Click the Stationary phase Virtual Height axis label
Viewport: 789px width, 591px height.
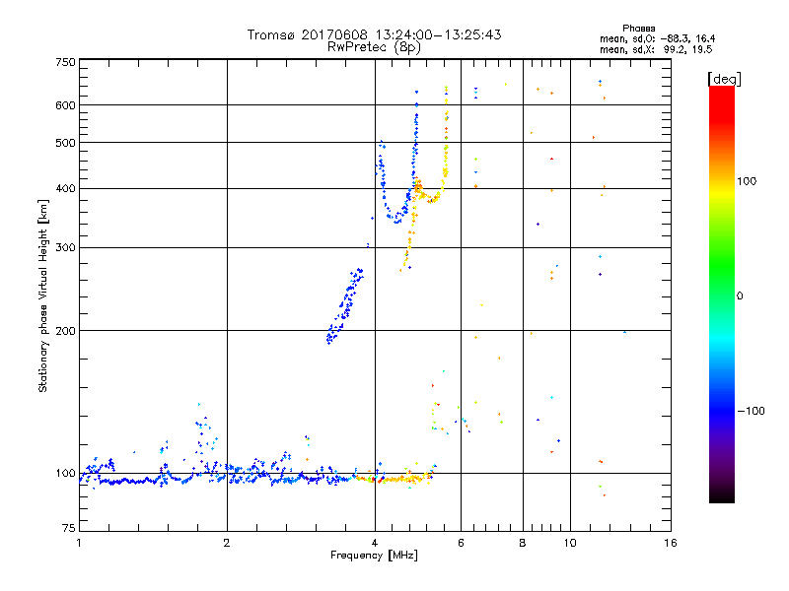pos(43,295)
